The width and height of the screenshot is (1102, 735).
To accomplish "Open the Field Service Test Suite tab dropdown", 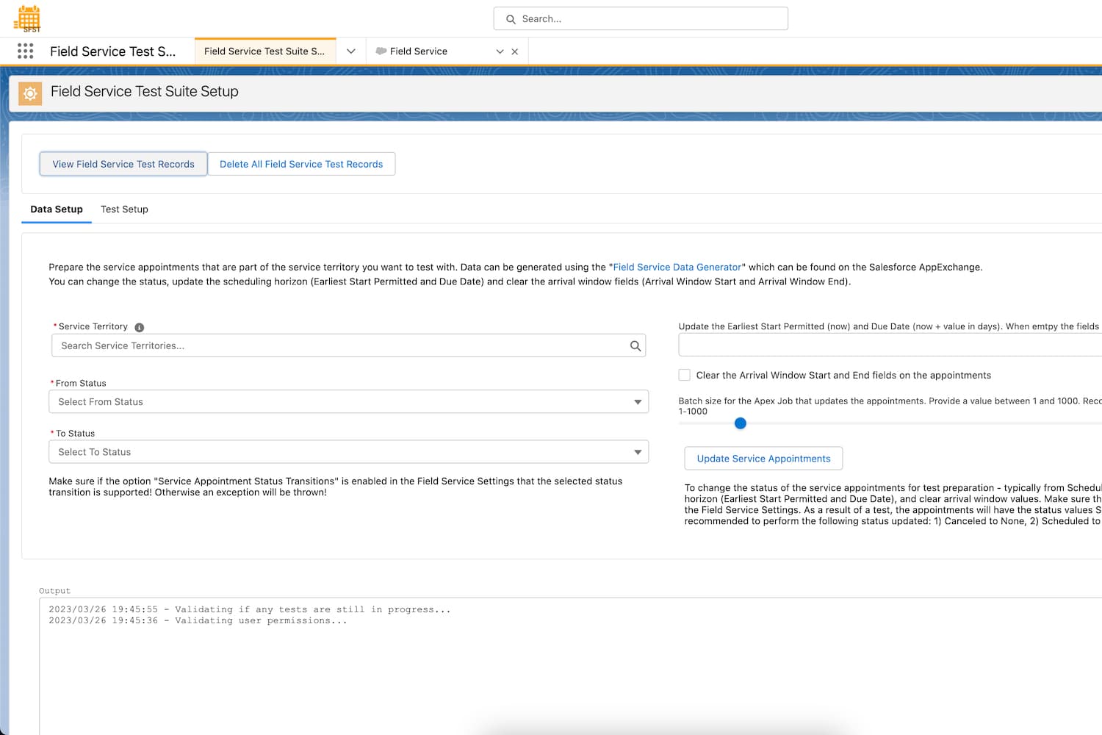I will pos(351,51).
